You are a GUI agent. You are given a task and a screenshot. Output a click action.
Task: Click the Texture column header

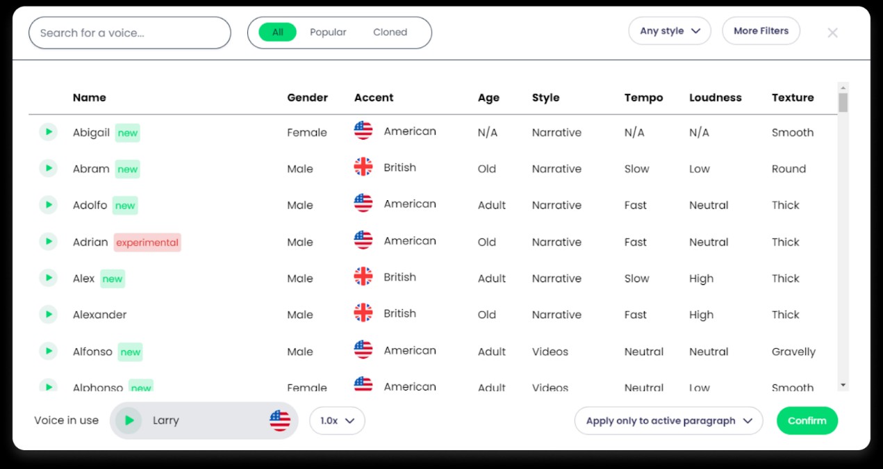point(793,97)
